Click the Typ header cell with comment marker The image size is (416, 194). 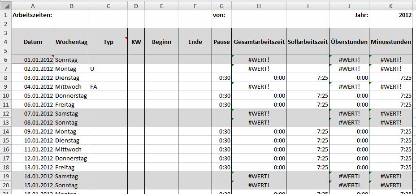pyautogui.click(x=108, y=42)
